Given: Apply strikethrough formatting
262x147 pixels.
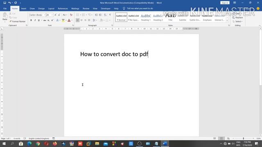Looking at the screenshot, I should [45, 20].
